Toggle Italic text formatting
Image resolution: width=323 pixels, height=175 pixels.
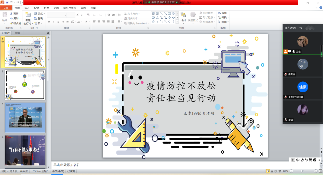click(54, 22)
